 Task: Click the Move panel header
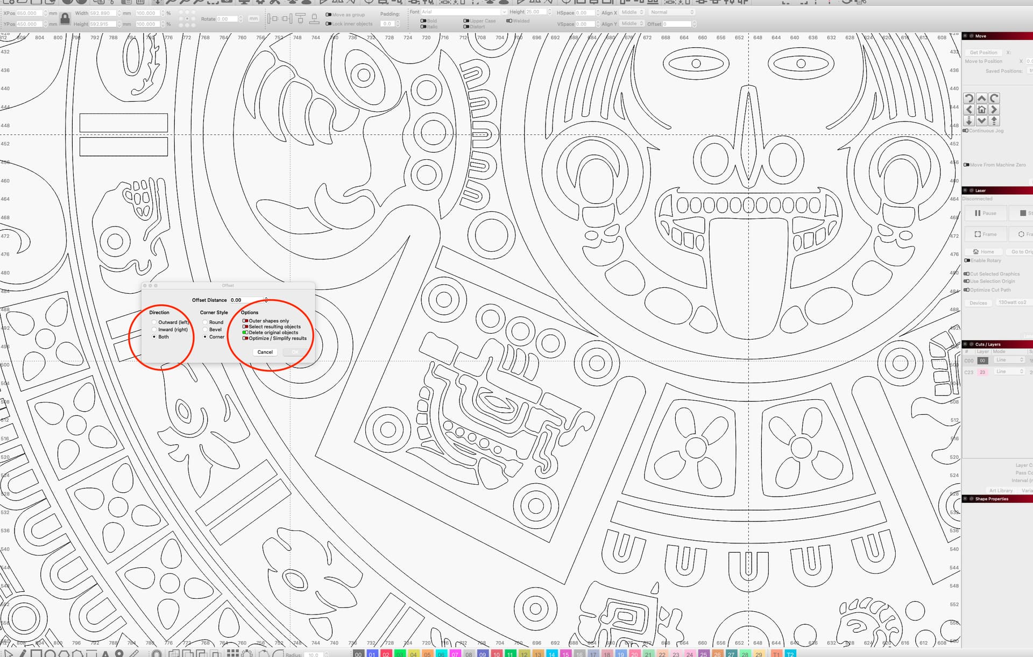997,36
